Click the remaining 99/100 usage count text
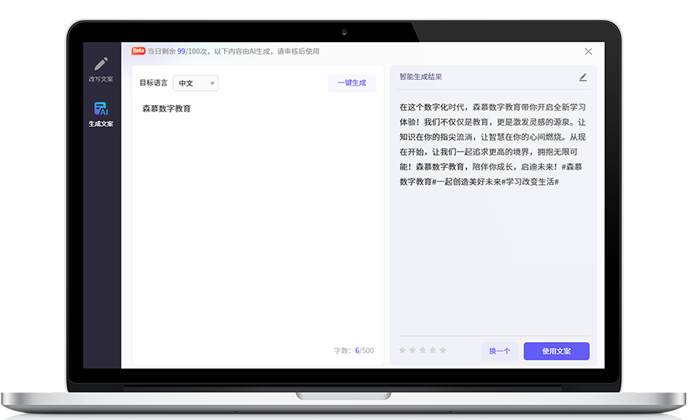Viewport: 688px width, 420px height. [x=180, y=51]
